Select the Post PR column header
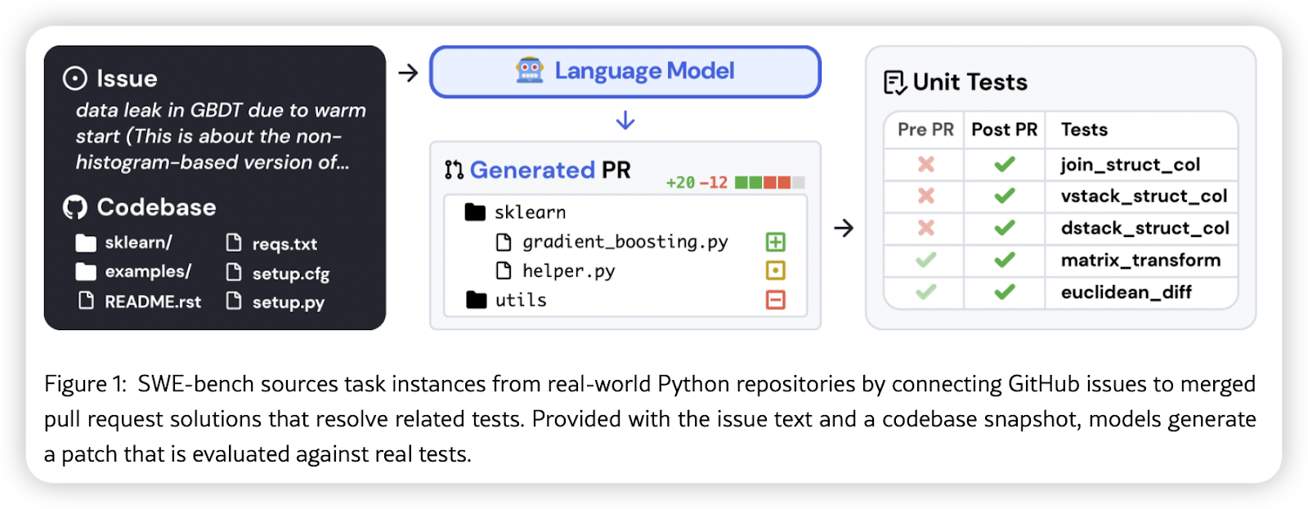The height and width of the screenshot is (509, 1308). [1004, 130]
